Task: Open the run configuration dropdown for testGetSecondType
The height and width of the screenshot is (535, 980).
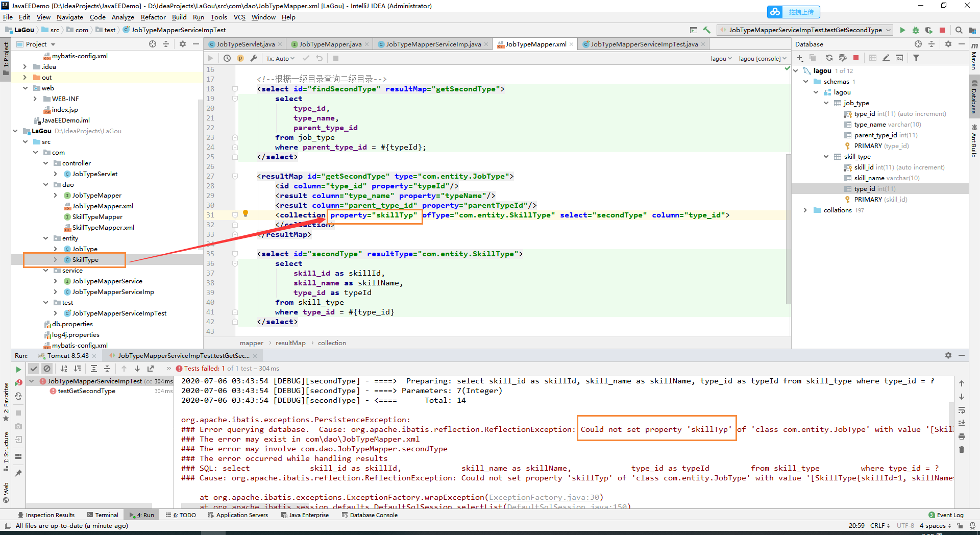Action: tap(804, 30)
